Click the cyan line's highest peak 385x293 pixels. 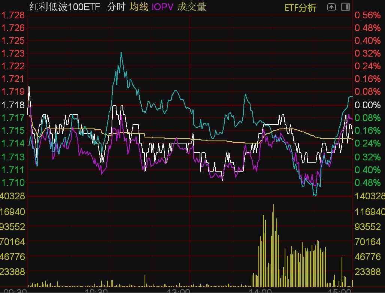click(121, 52)
